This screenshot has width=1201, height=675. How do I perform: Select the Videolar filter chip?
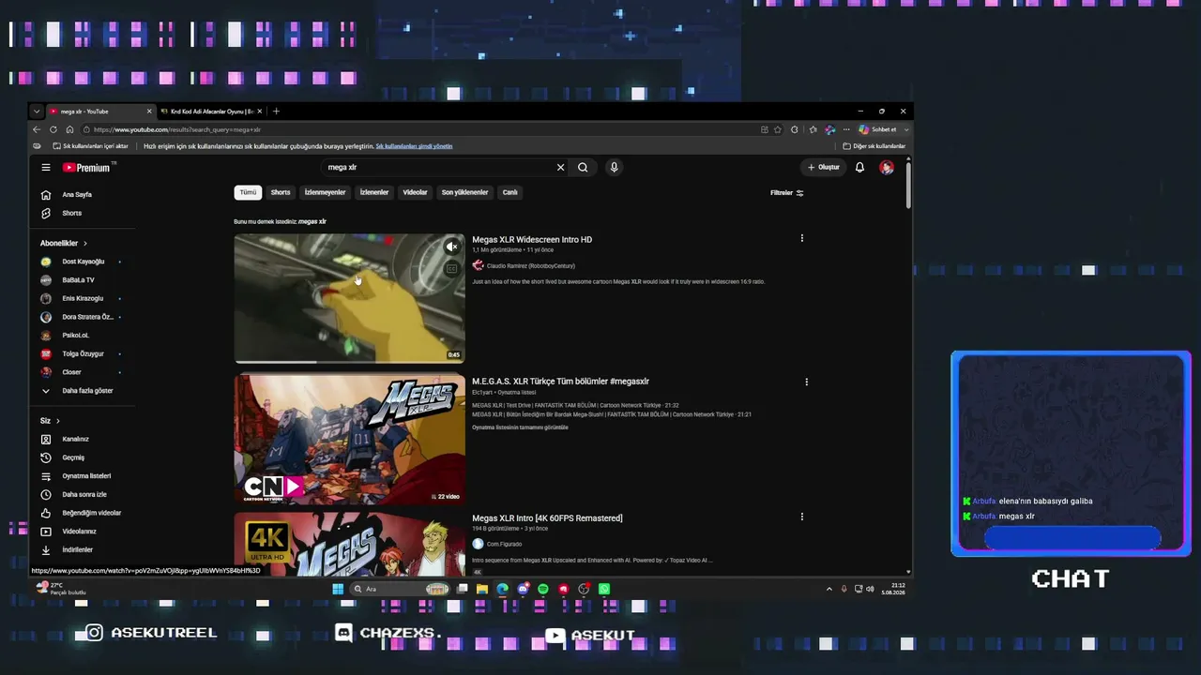tap(415, 193)
